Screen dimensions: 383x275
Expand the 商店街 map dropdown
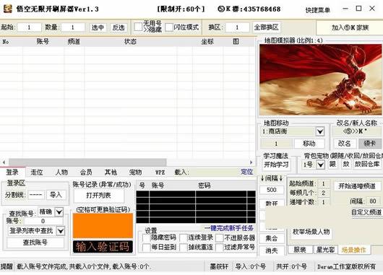pos(320,132)
